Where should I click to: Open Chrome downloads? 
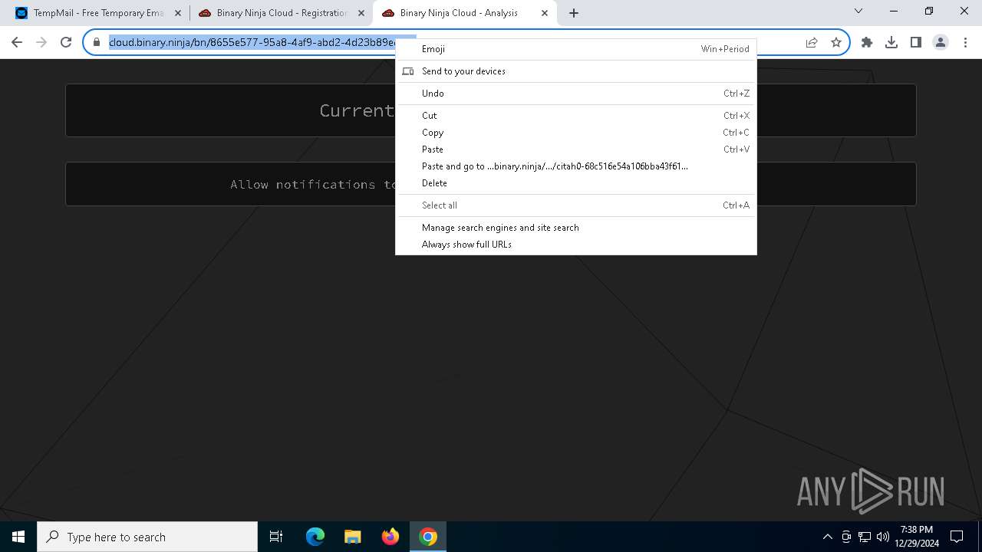891,43
